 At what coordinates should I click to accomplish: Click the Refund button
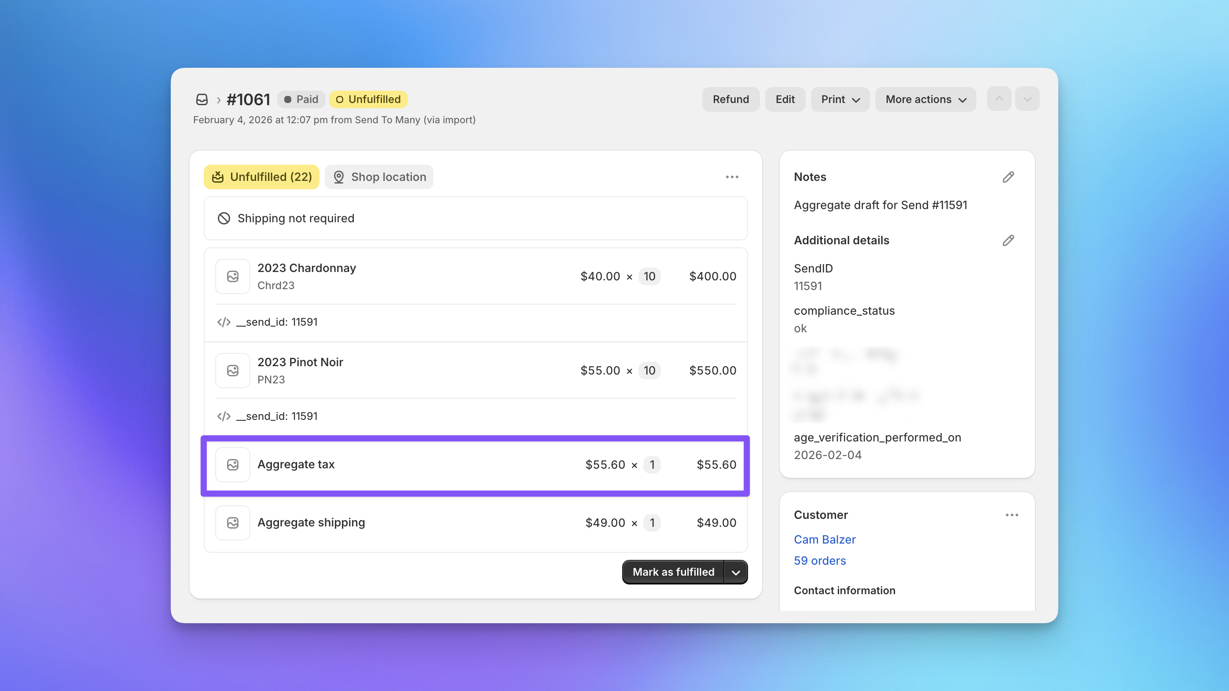730,99
